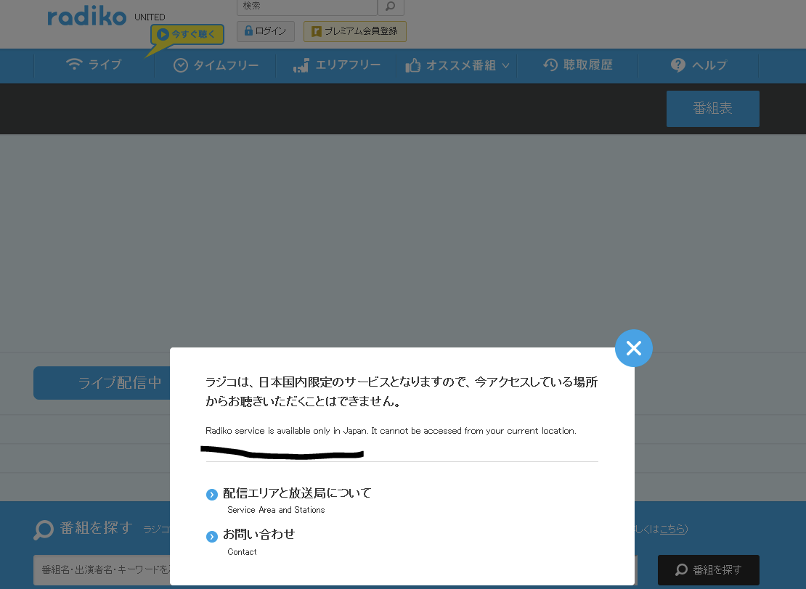The width and height of the screenshot is (806, 589).
Task: Click the bars icon on エリアフリー
Action: (301, 65)
